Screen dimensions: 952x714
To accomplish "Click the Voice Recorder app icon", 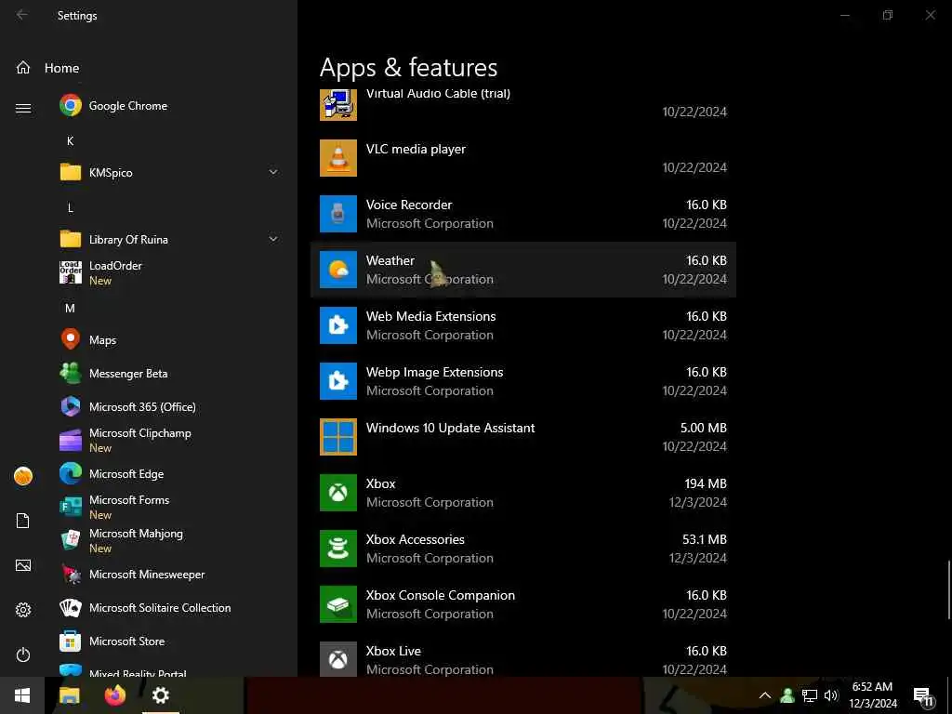I will (x=338, y=214).
